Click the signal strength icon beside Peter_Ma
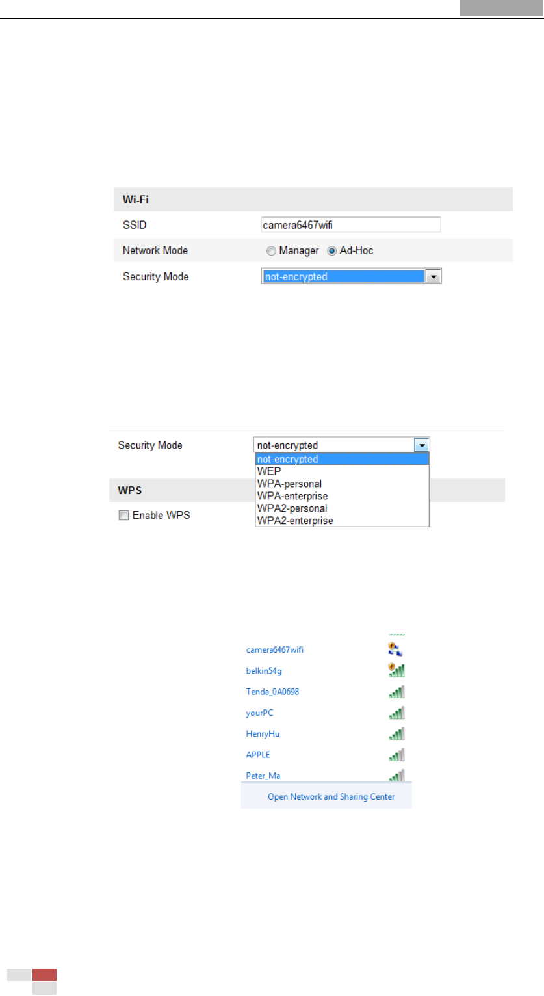544x996 pixels. tap(396, 775)
